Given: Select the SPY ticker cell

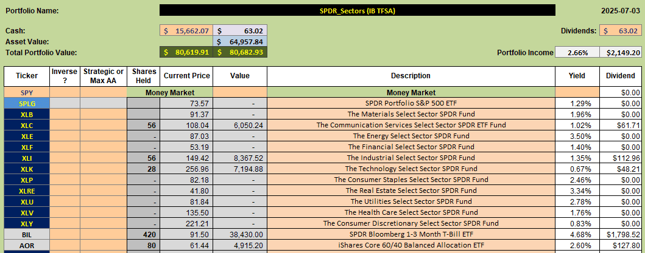Looking at the screenshot, I should [x=27, y=93].
